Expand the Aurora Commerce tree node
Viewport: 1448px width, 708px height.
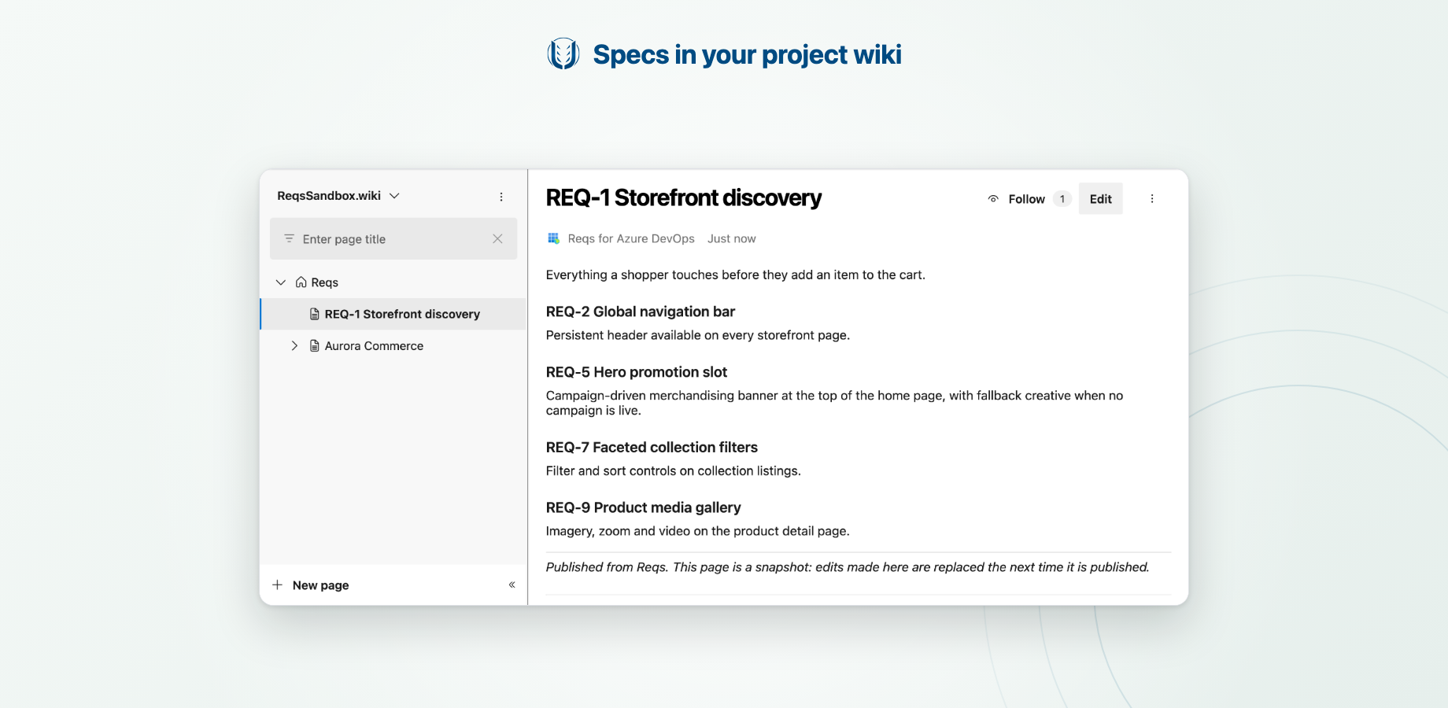tap(294, 345)
